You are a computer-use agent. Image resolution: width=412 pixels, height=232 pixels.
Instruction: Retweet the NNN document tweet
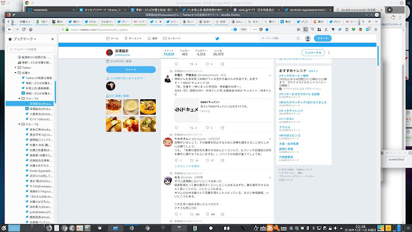tap(192, 128)
